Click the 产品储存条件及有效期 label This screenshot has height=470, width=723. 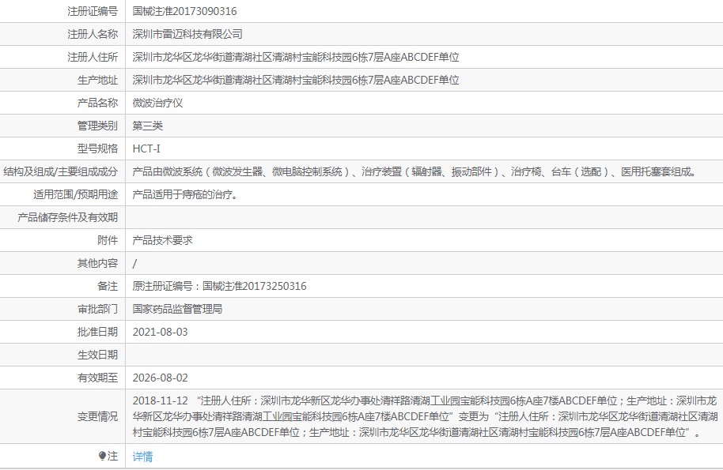tap(68, 217)
